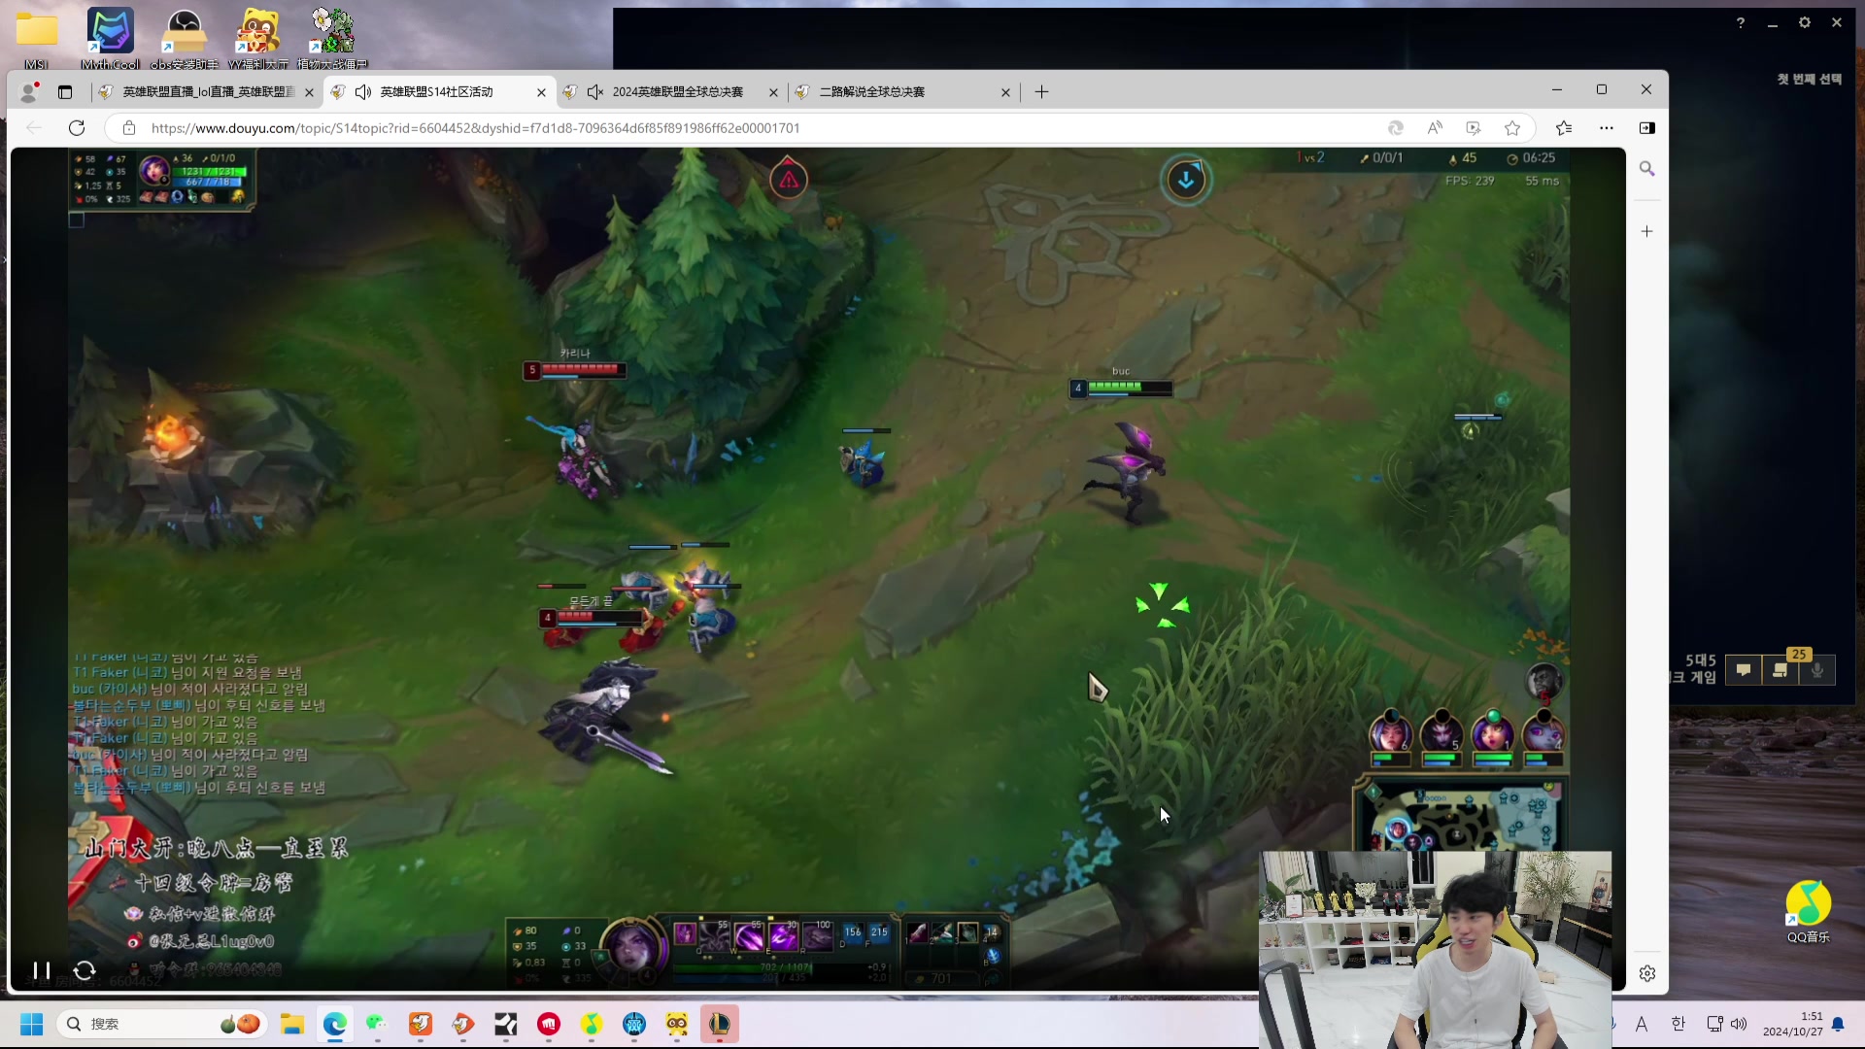1865x1049 pixels.
Task: Open File Explorer from taskbar
Action: tap(291, 1024)
